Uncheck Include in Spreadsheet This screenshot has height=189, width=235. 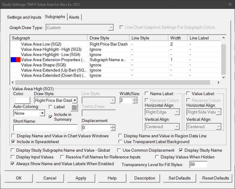[x=13, y=142]
